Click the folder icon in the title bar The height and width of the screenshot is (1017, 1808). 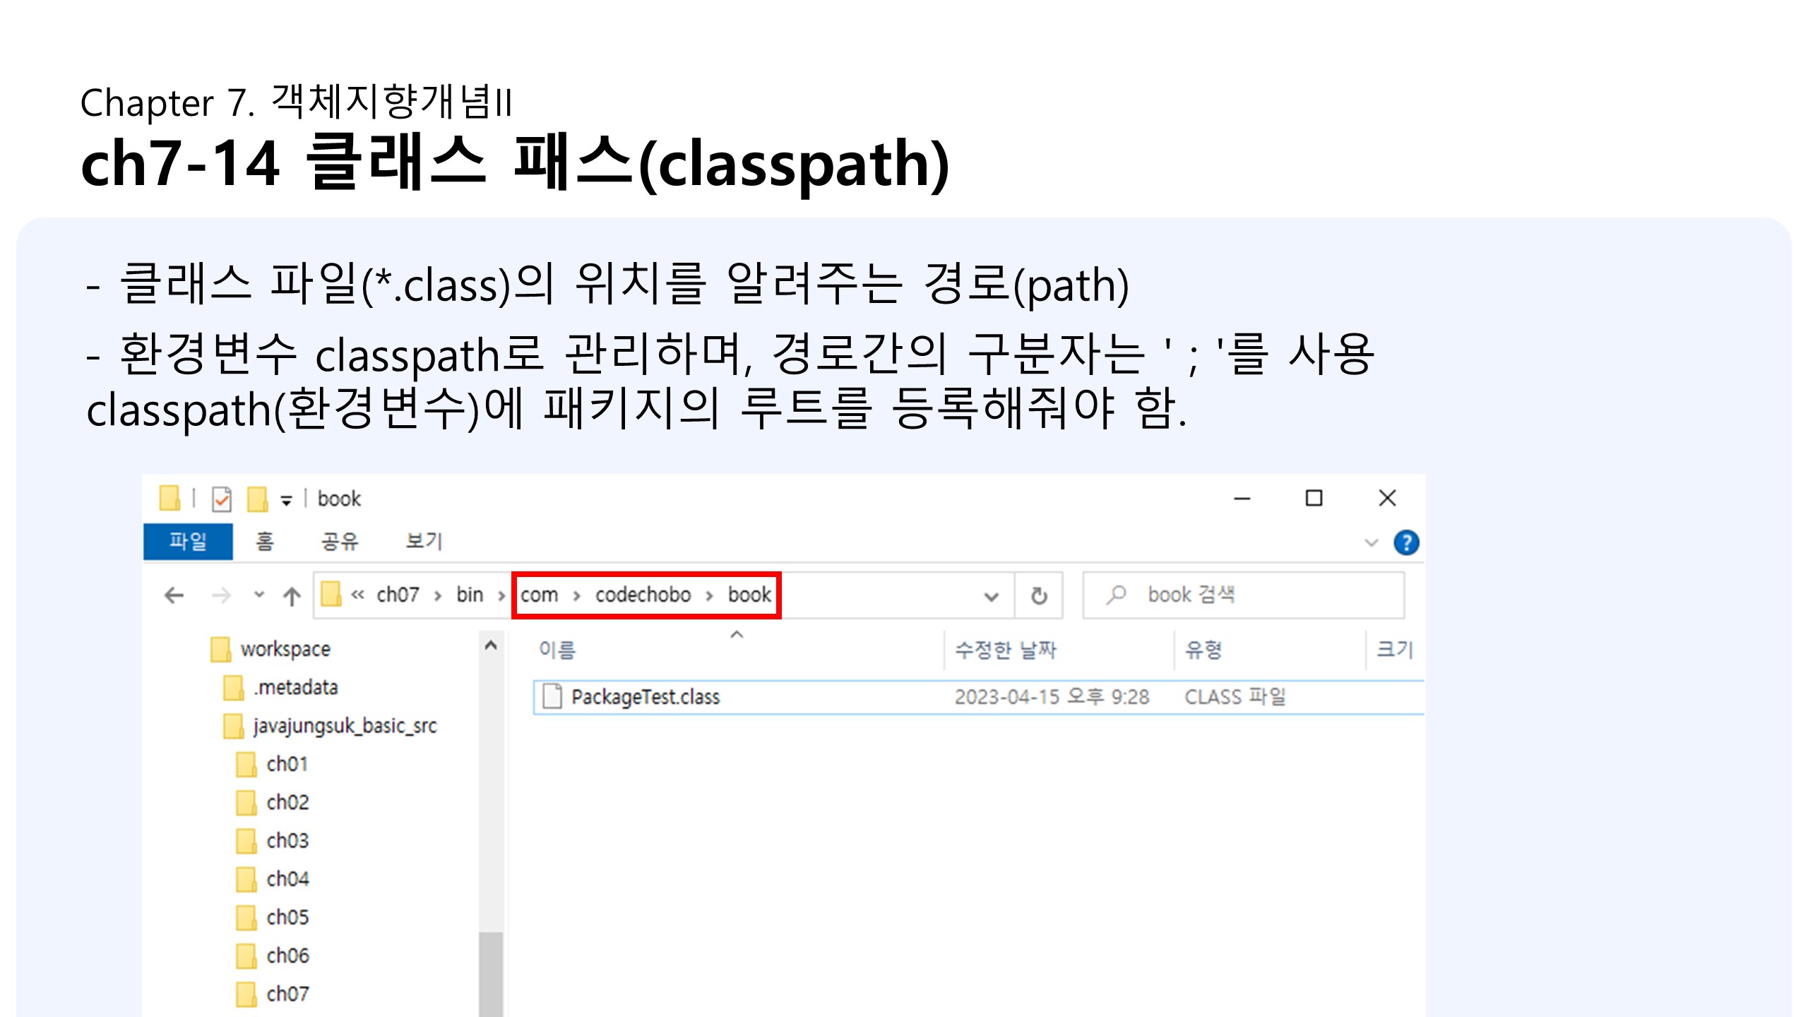169,498
